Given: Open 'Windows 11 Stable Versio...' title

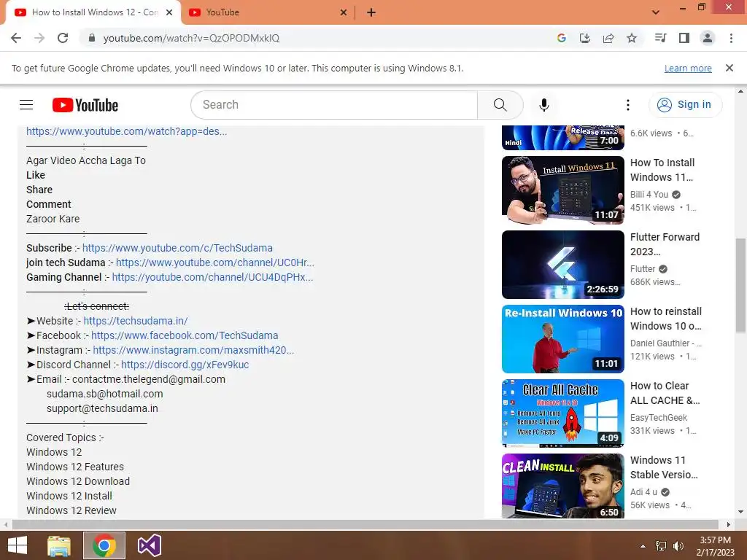Looking at the screenshot, I should [x=664, y=467].
